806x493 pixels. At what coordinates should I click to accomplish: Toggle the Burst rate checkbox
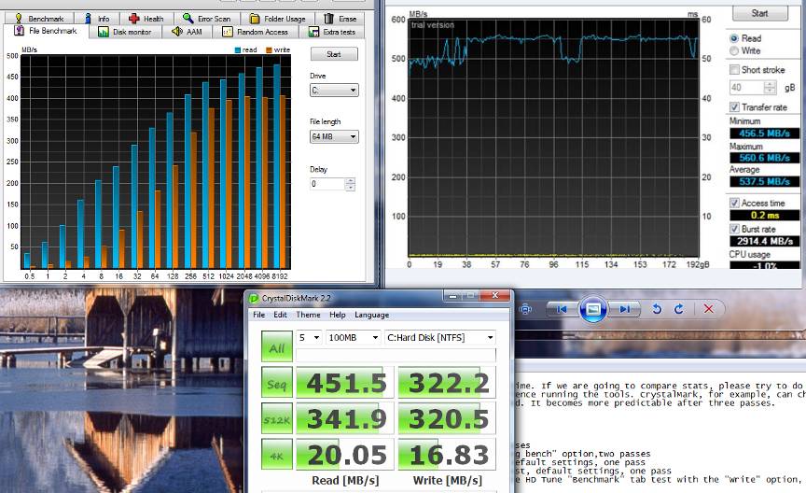[734, 229]
